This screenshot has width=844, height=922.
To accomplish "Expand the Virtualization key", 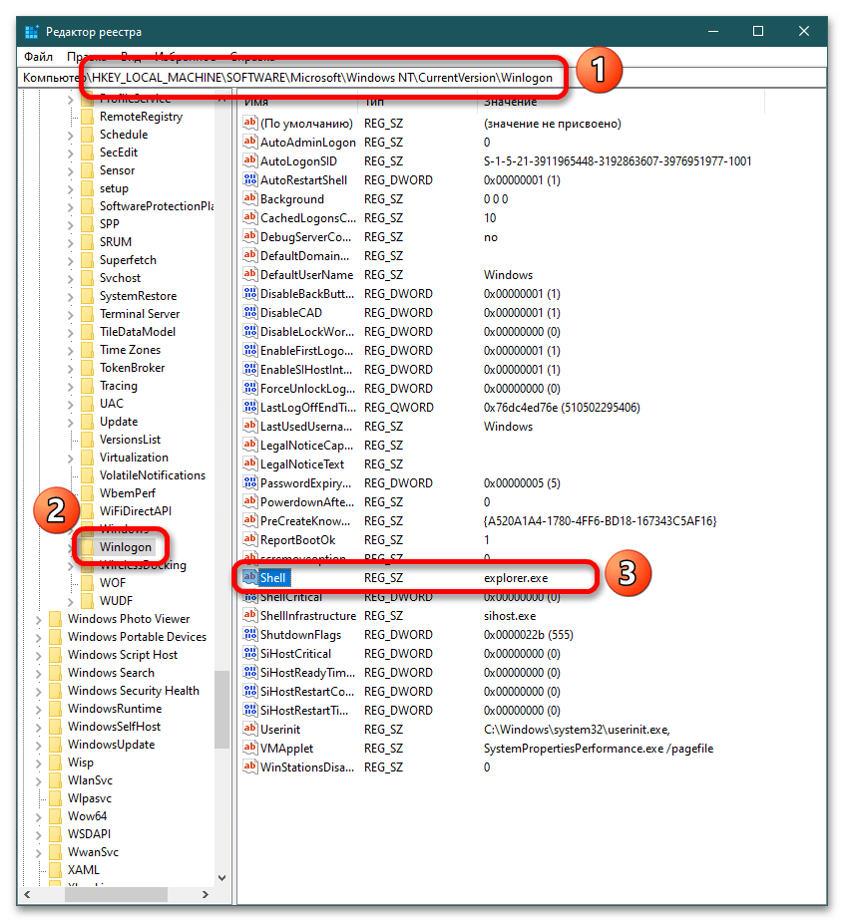I will (71, 459).
